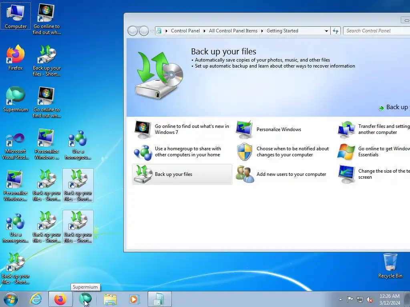This screenshot has width=410, height=307.
Task: Expand arrow after Control Panel breadcrumb
Action: [205, 31]
